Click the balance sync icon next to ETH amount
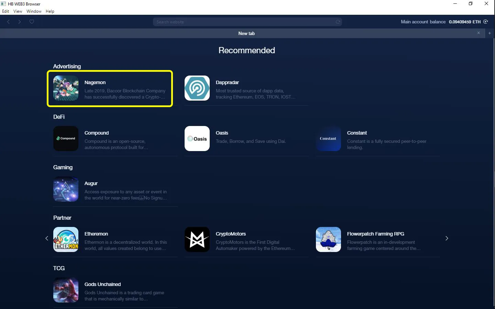 pos(486,22)
